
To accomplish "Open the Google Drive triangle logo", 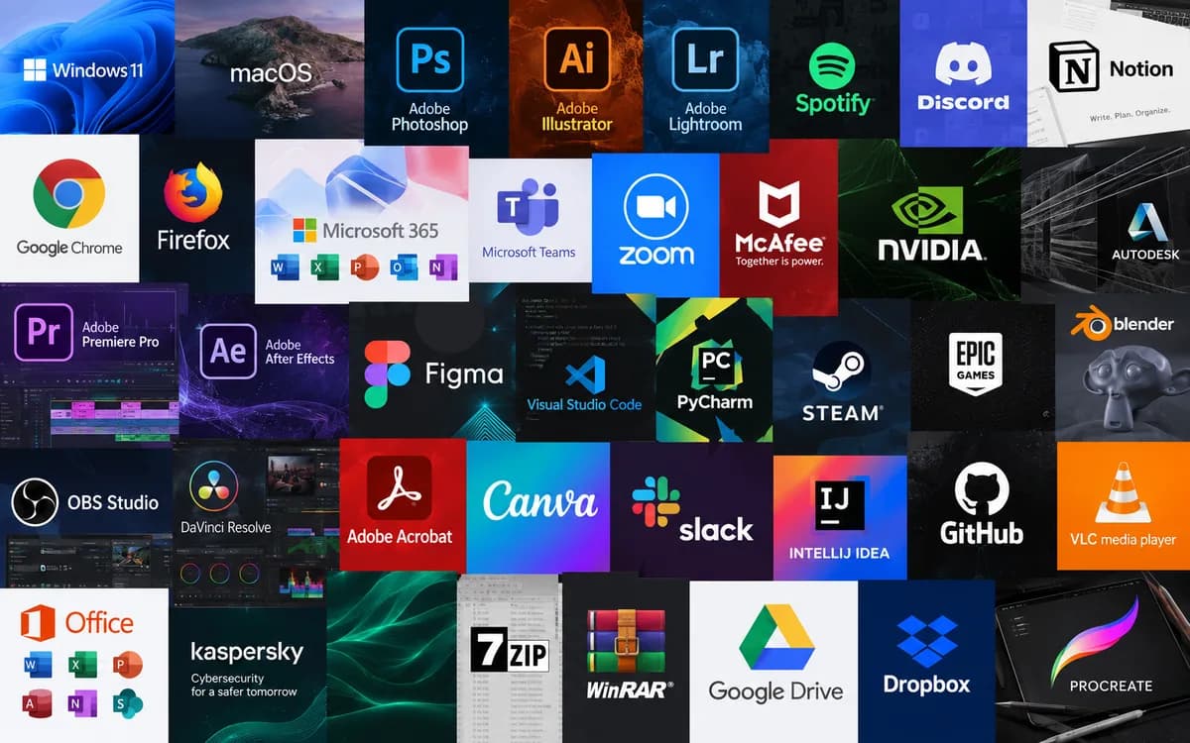I will [776, 637].
